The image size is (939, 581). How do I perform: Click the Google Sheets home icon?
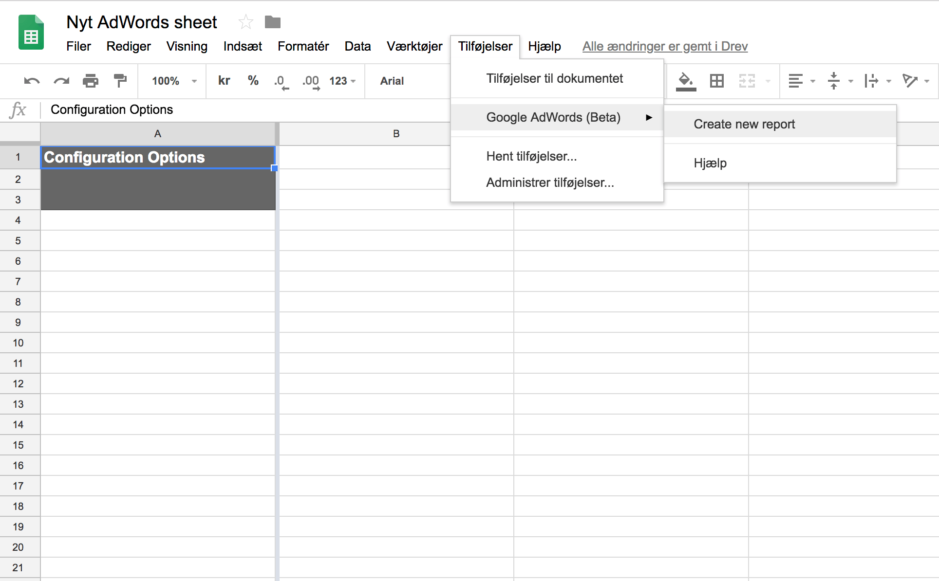click(31, 33)
